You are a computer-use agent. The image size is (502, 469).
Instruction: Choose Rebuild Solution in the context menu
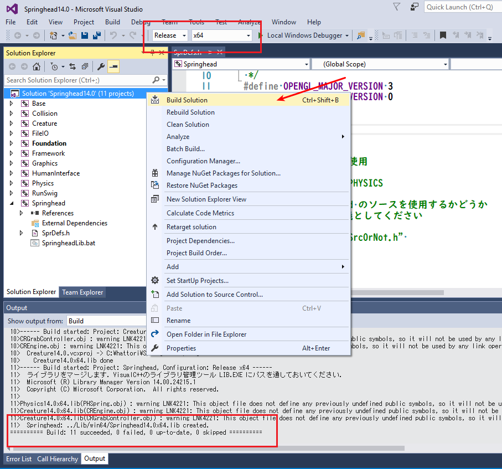(190, 112)
